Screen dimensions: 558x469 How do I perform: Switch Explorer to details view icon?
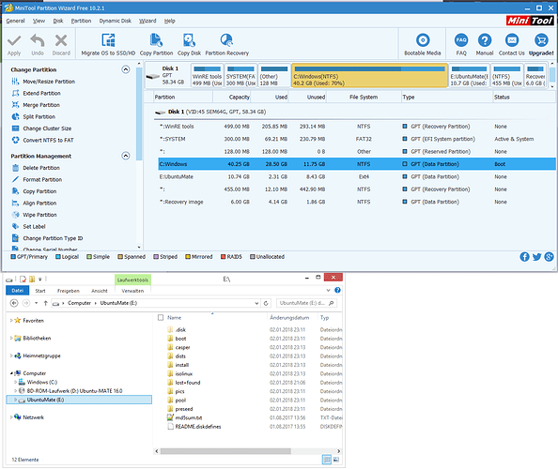(x=326, y=460)
